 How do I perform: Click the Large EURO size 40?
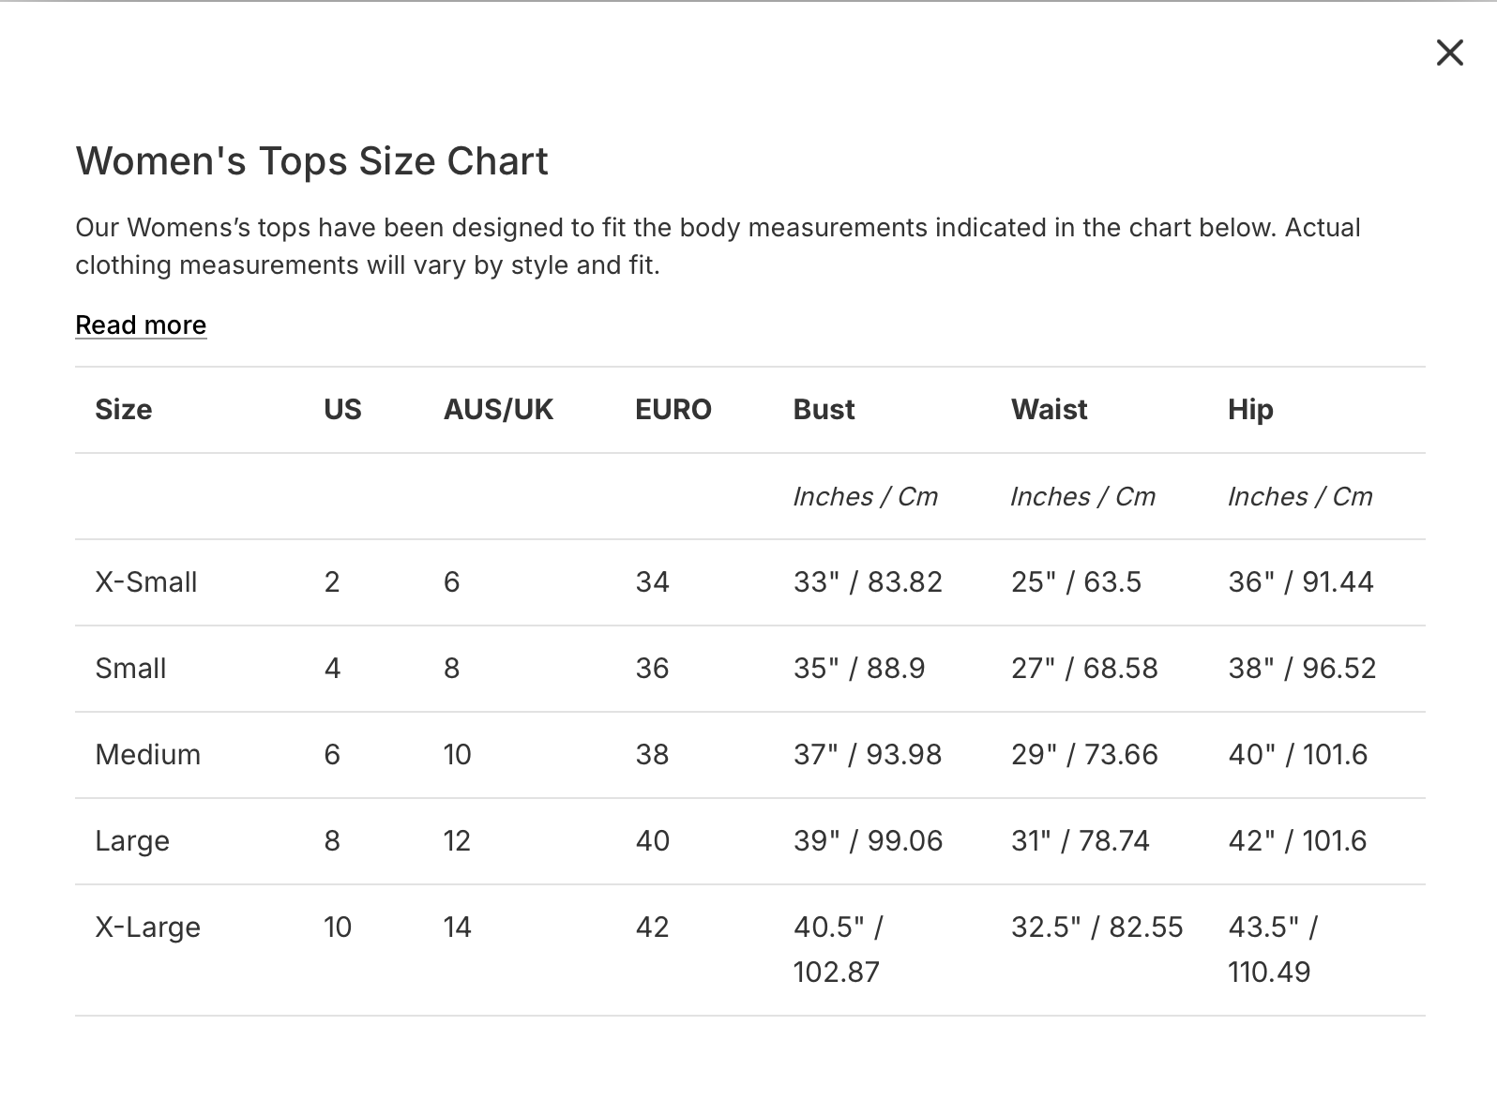pyautogui.click(x=652, y=841)
